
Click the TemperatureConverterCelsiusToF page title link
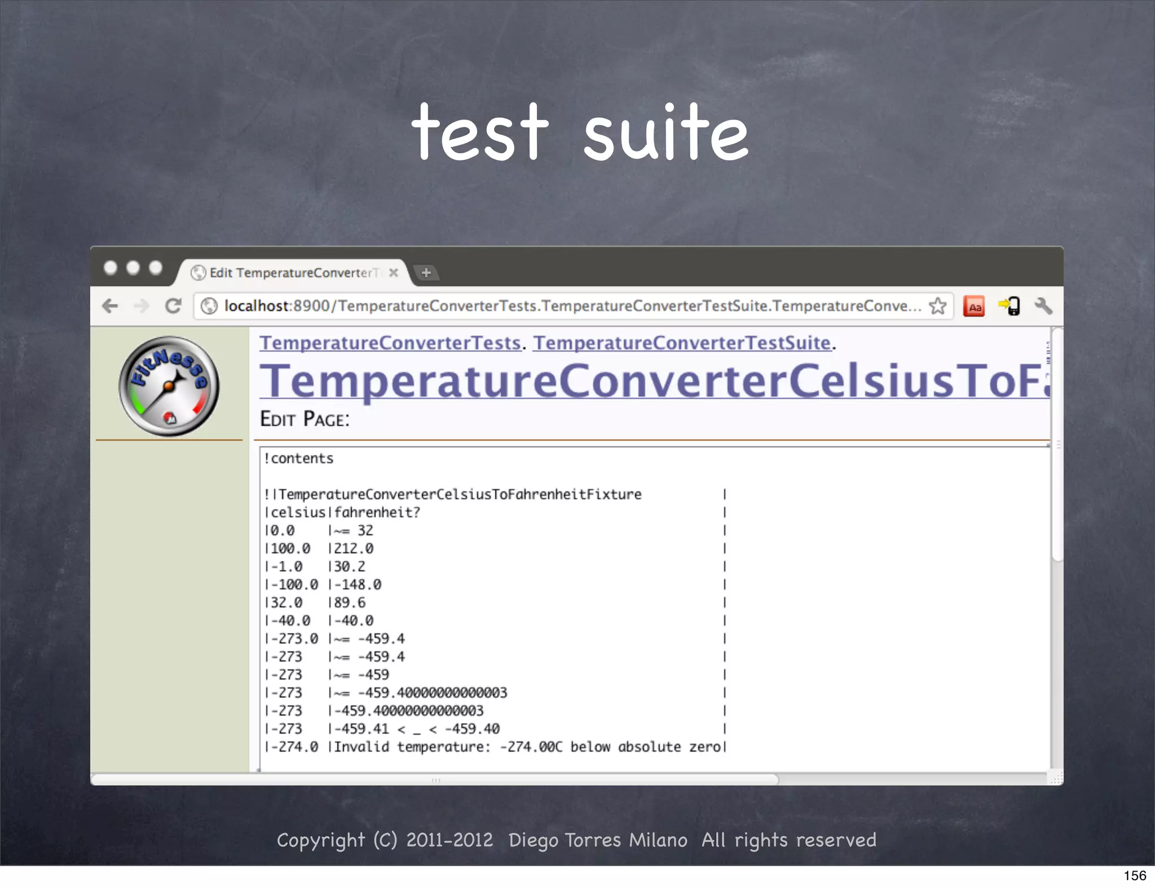654,381
